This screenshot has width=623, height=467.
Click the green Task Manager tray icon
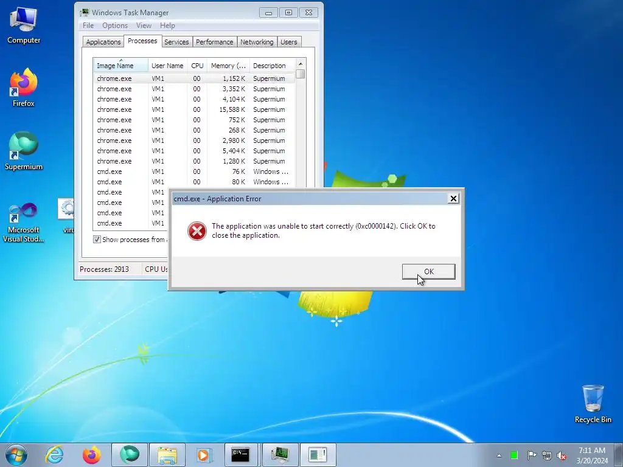[x=513, y=455]
